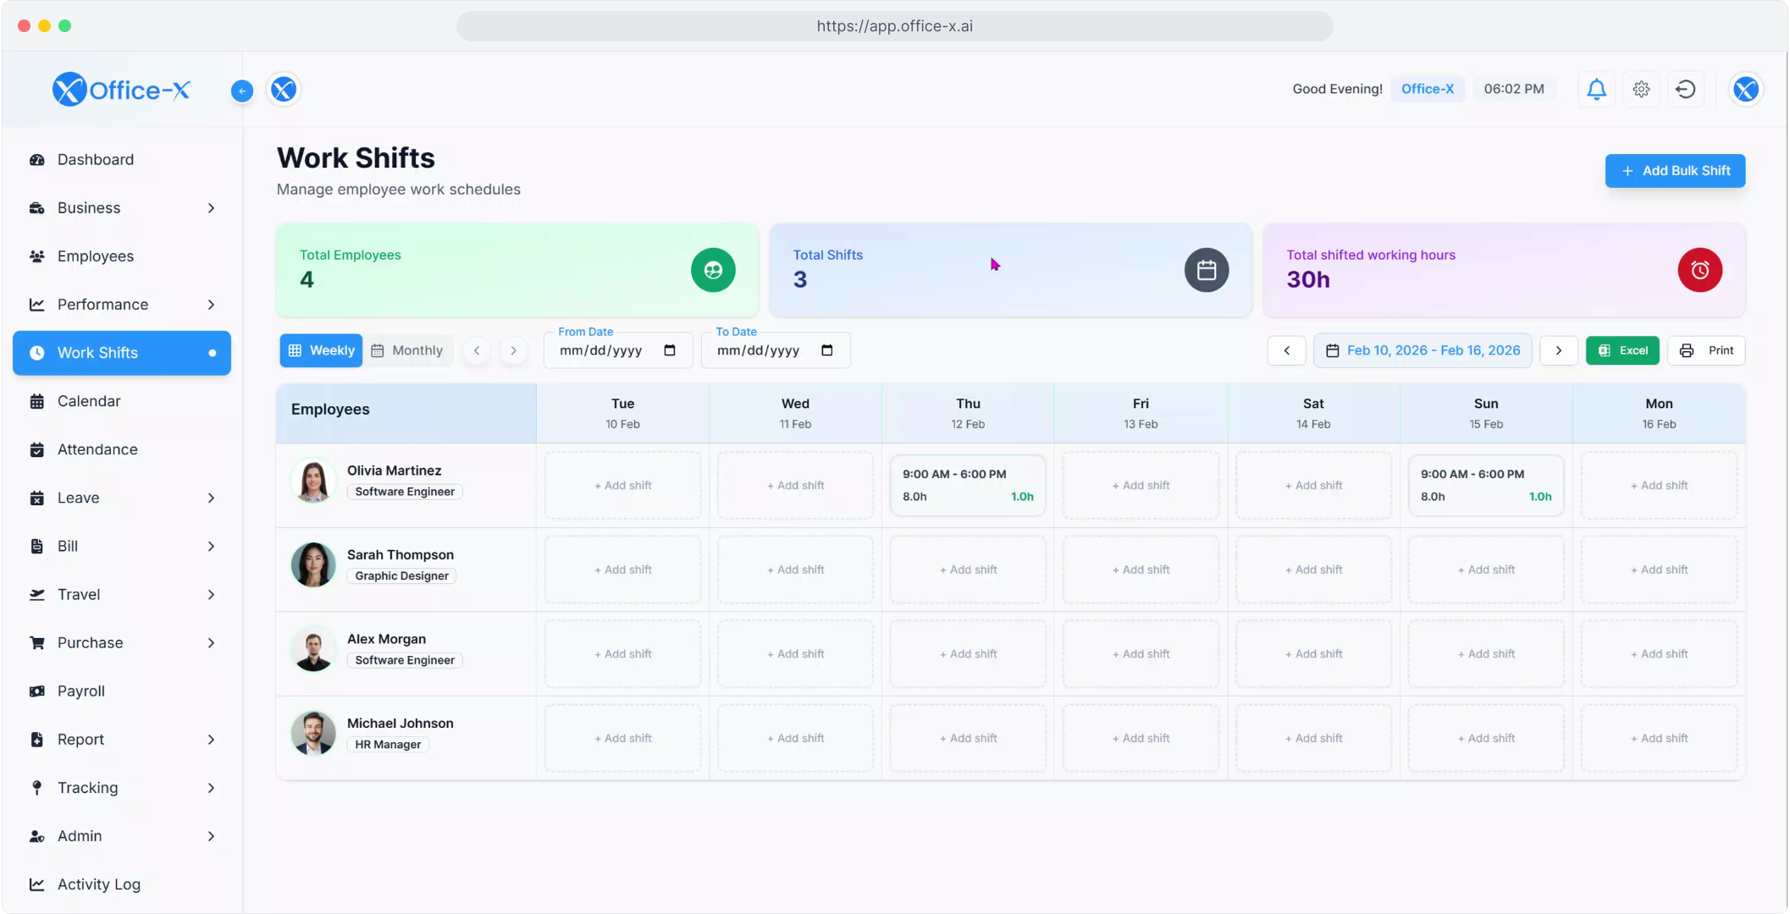This screenshot has height=914, width=1790.
Task: Expand the Payroll-adjacent Purchase menu
Action: (211, 643)
